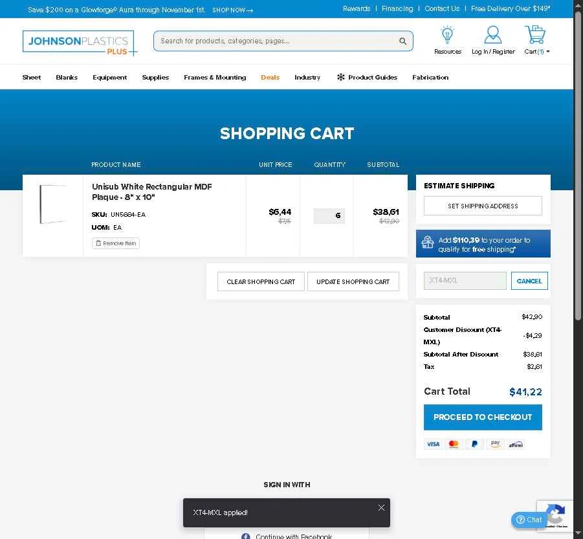Click Continue with Facebook button

286,534
